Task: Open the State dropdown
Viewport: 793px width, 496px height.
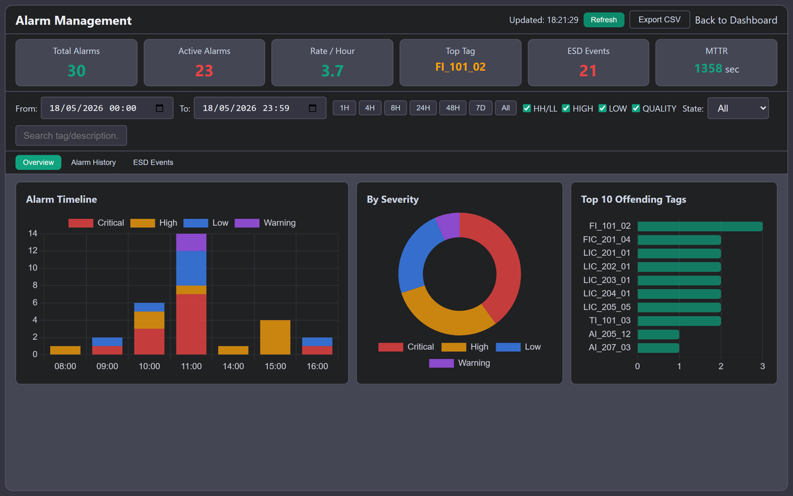Action: [738, 108]
